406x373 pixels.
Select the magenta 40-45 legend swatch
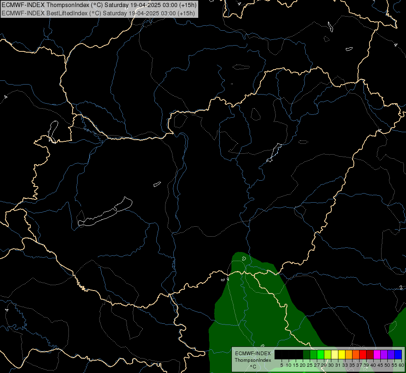click(377, 354)
